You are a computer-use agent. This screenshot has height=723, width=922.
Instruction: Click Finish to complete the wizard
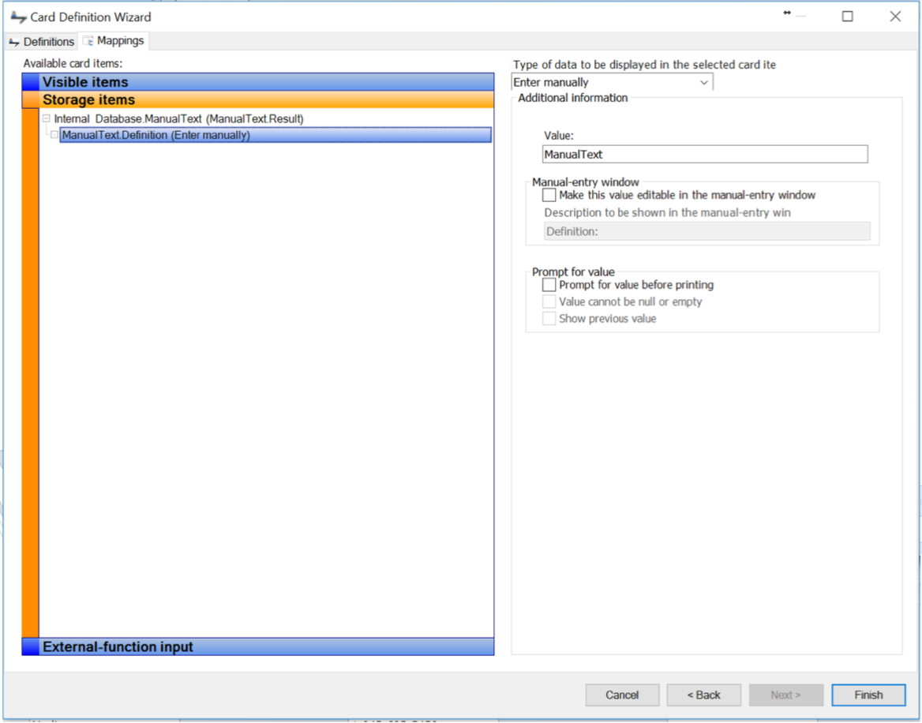click(x=868, y=695)
